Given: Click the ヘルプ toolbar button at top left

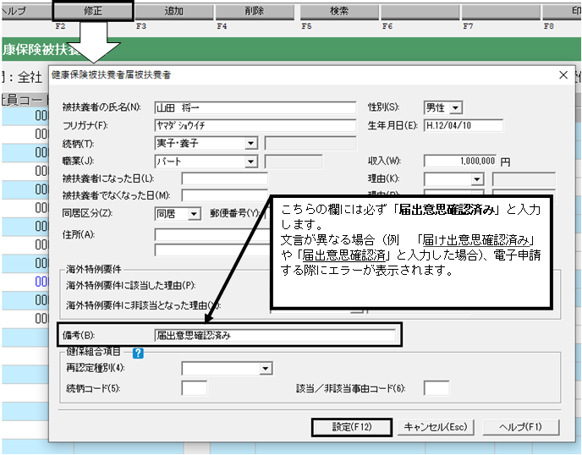Looking at the screenshot, I should [26, 11].
